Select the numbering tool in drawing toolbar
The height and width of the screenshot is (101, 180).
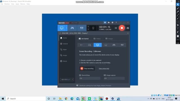178,25
